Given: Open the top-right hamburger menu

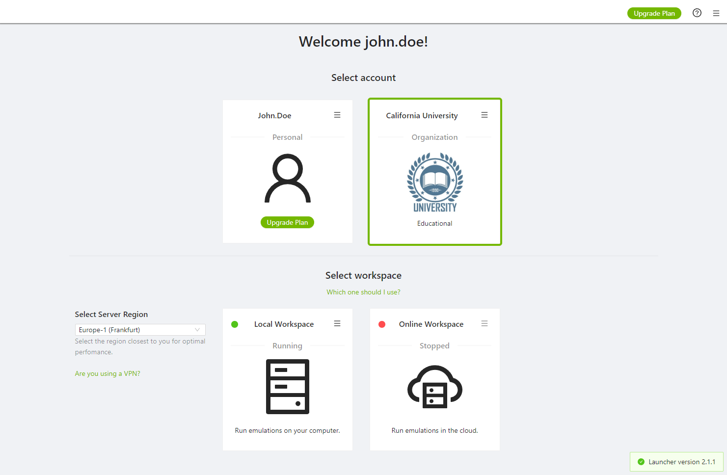Looking at the screenshot, I should point(716,14).
